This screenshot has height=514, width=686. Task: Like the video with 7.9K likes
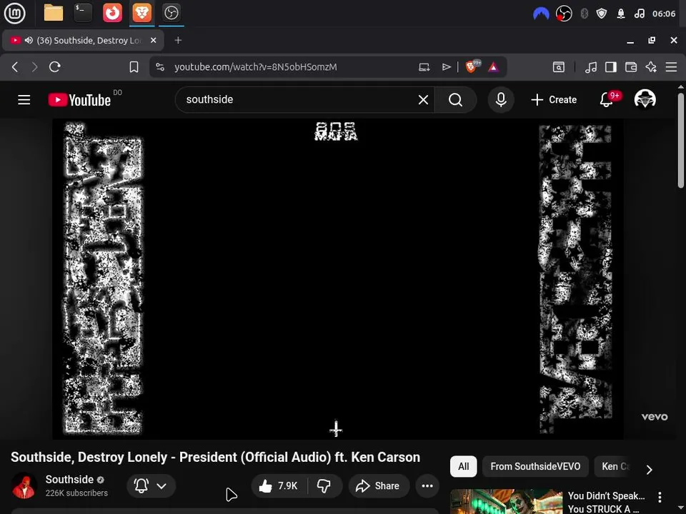pos(279,485)
